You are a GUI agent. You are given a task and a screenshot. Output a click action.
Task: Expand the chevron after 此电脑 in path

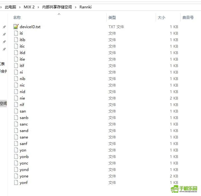[20, 7]
